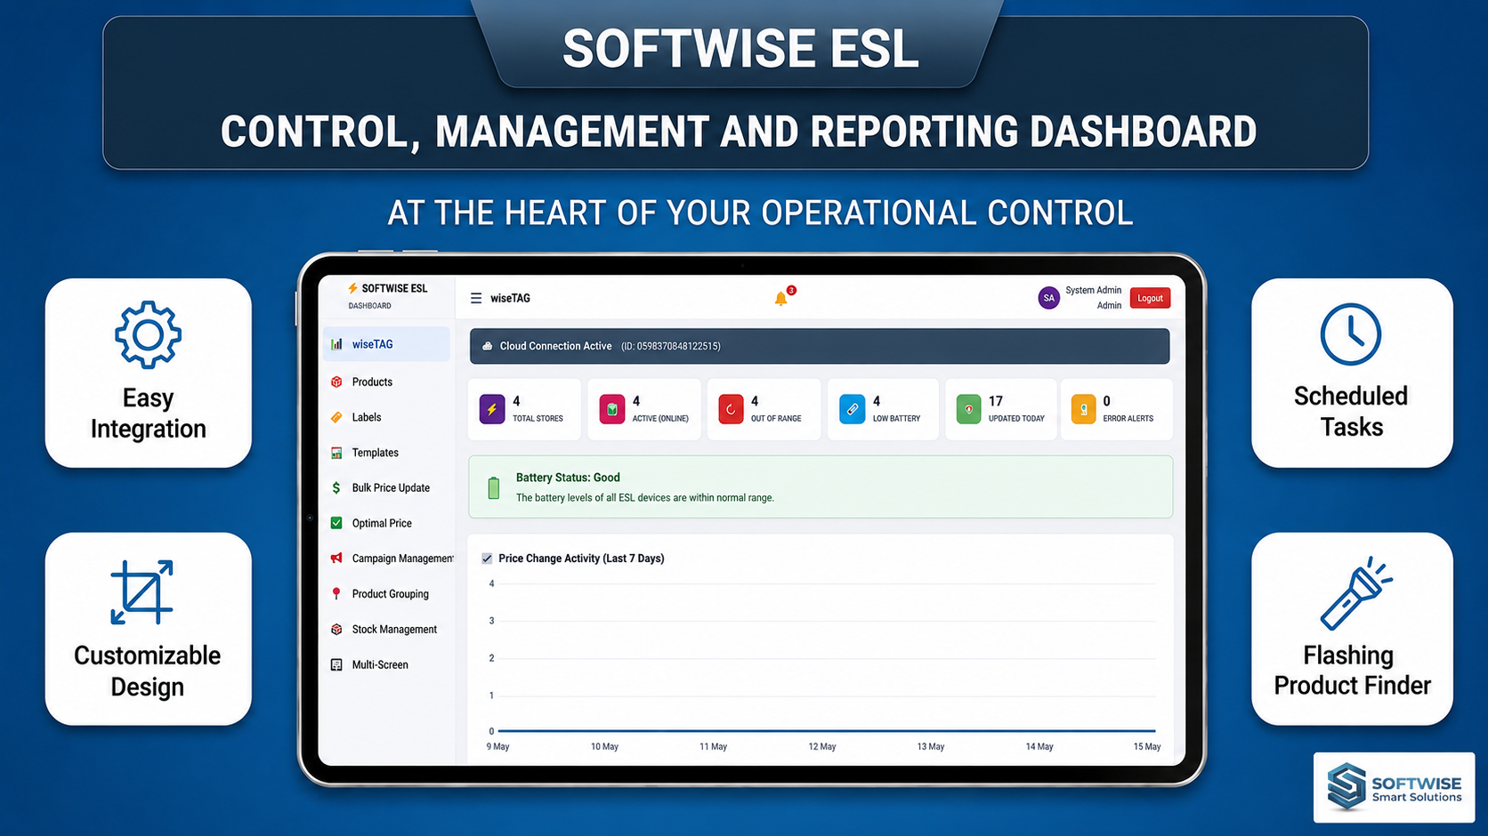Viewport: 1488px width, 836px height.
Task: Click the 'Cloud Connection Active' text
Action: coord(555,346)
